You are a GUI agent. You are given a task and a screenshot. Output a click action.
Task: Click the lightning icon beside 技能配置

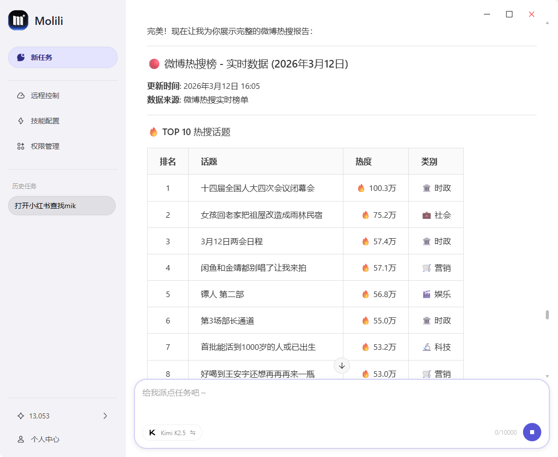pyautogui.click(x=21, y=121)
